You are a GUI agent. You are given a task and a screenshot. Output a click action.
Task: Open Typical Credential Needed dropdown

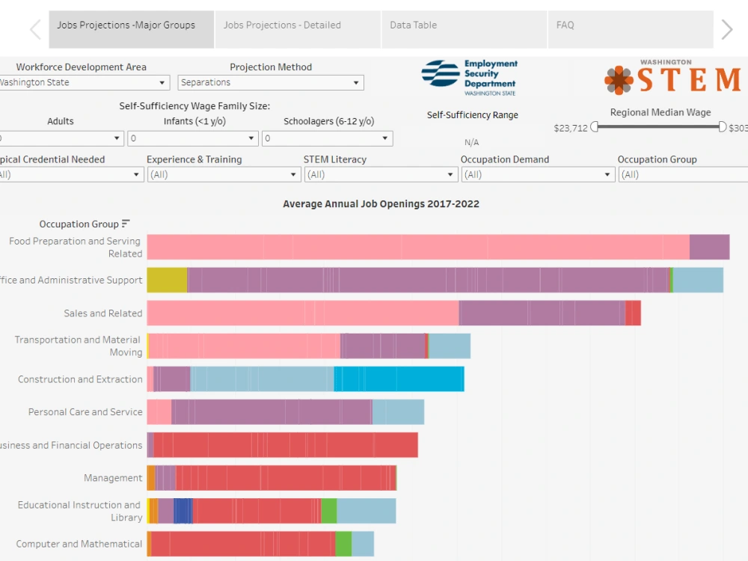click(x=71, y=174)
